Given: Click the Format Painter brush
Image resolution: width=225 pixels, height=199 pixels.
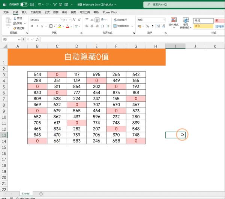Looking at the screenshot, I should coord(19,28).
